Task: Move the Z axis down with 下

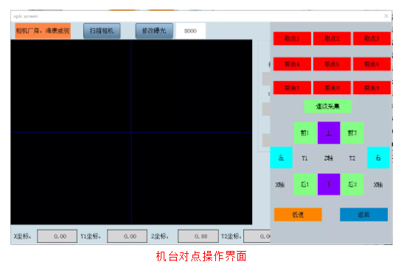Action: (x=329, y=184)
